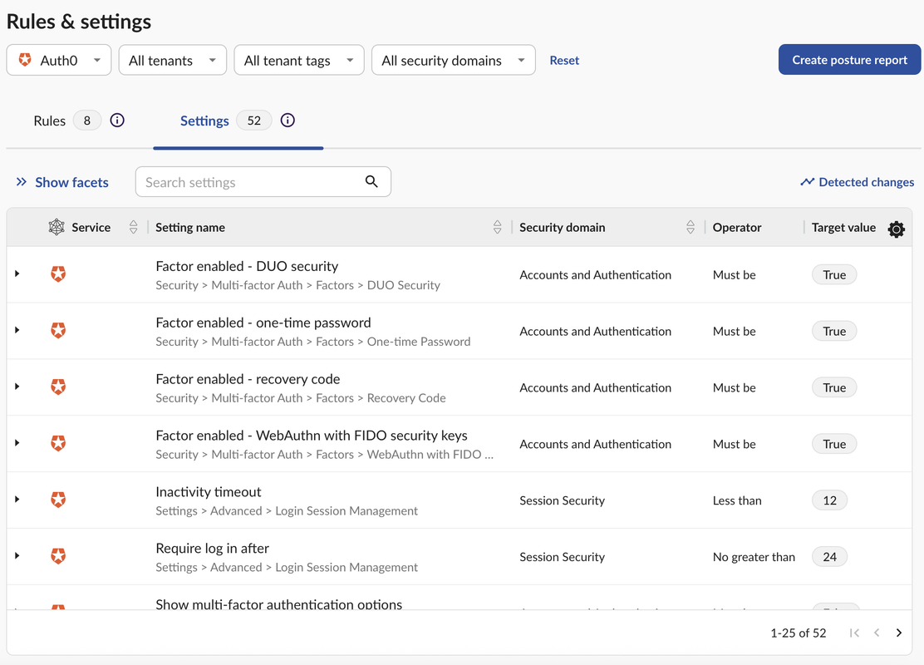
Task: Open column settings gear icon
Action: tap(896, 229)
